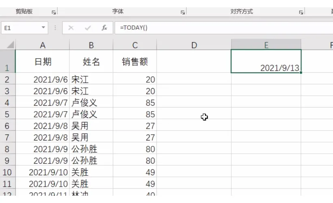
Task: Select row 5 header
Action: pos(7,114)
